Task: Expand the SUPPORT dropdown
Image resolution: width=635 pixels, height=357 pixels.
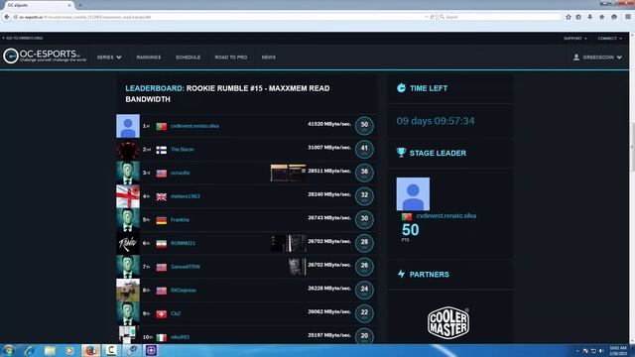Action: click(x=575, y=38)
